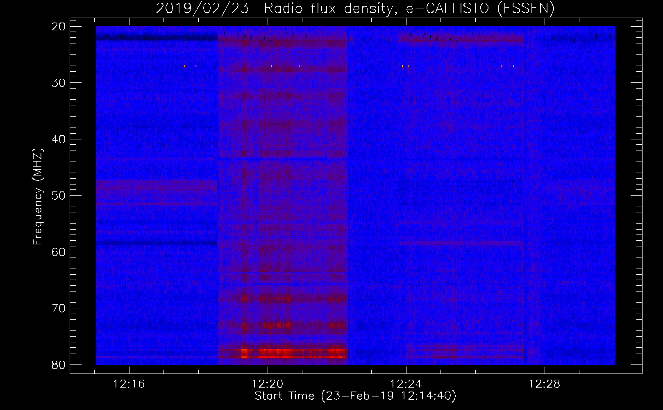Click the 'Frequency (MHZ)' axis label
The height and width of the screenshot is (410, 663).
[x=38, y=196]
